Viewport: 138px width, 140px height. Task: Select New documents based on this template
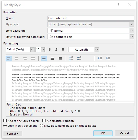42,126
